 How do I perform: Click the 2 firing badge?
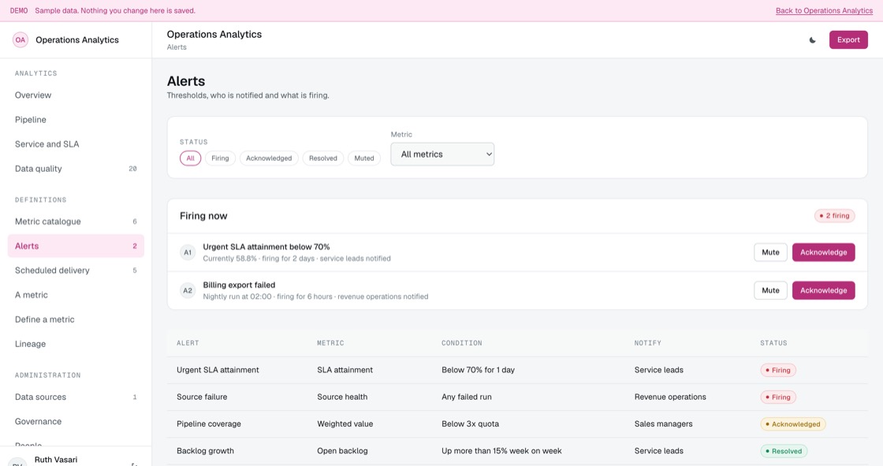click(835, 216)
